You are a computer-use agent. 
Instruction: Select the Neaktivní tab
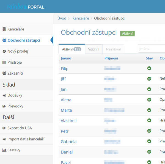point(113,49)
